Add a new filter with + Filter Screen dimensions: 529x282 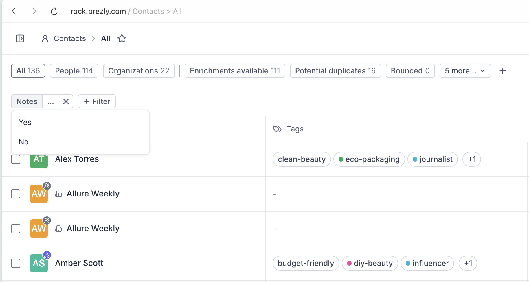click(x=97, y=101)
